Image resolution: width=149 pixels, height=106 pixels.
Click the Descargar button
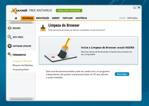[x=122, y=74]
